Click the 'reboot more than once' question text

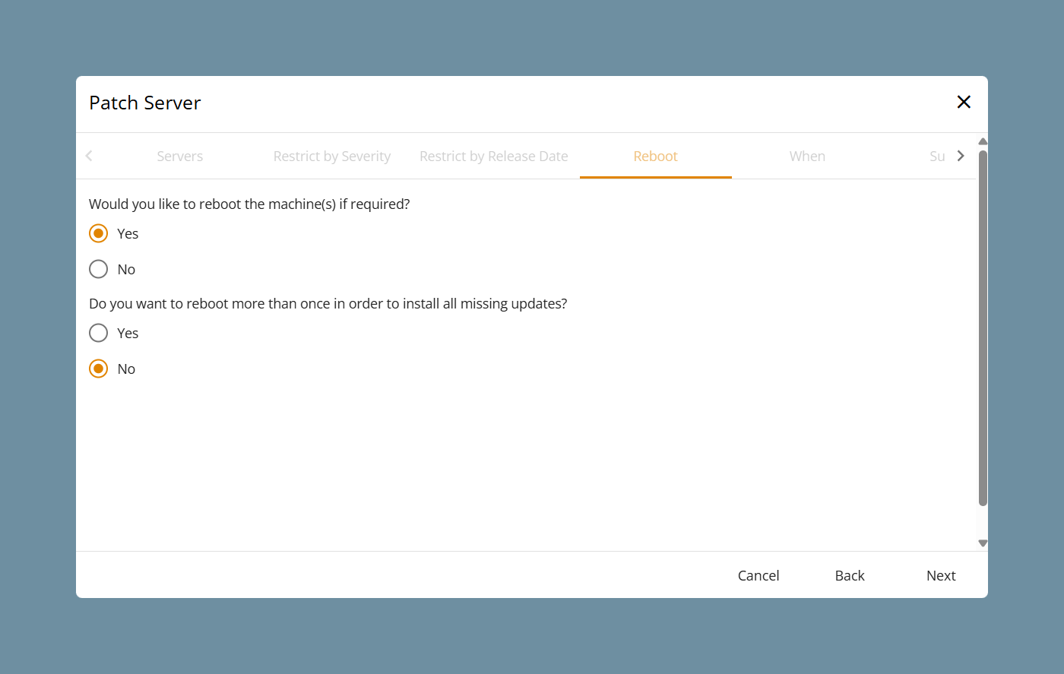pyautogui.click(x=328, y=303)
